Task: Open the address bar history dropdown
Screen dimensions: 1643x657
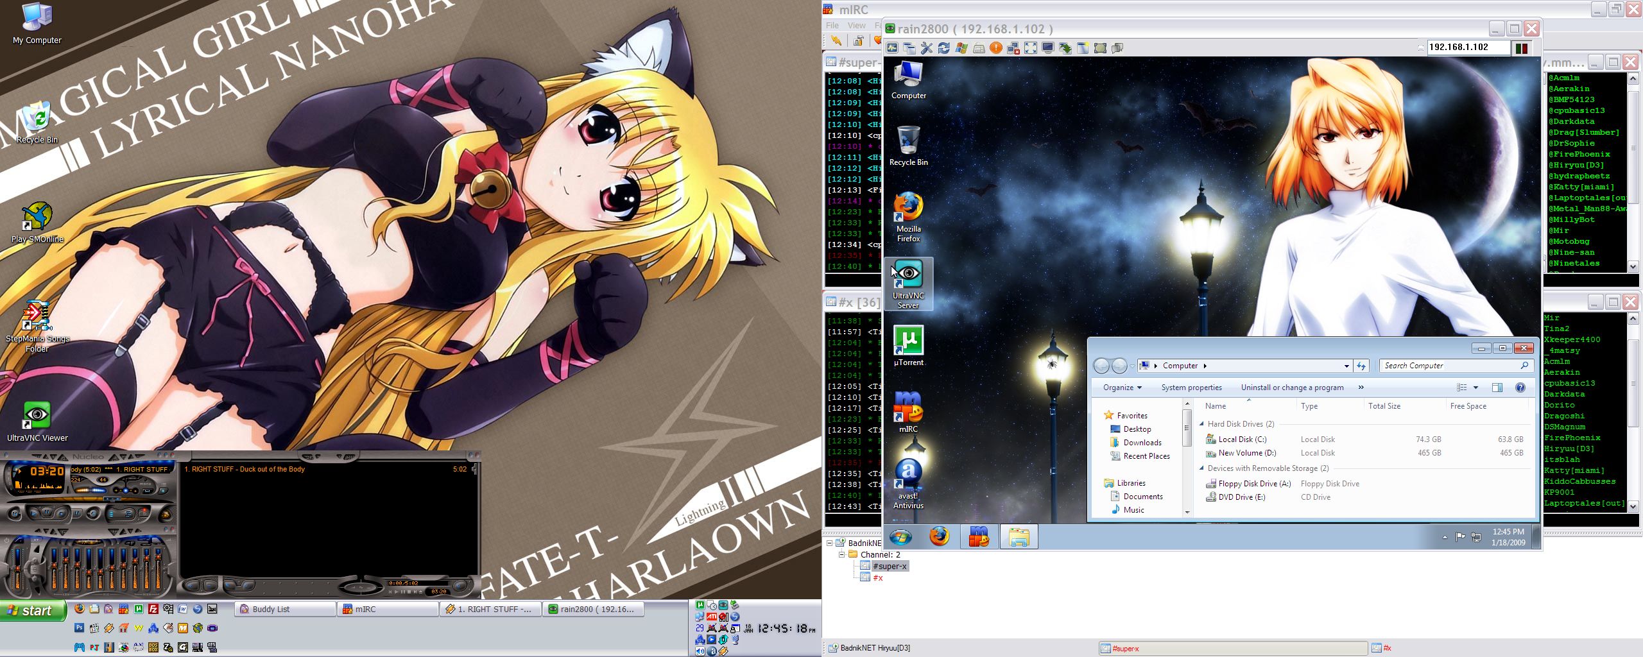Action: click(x=1346, y=366)
